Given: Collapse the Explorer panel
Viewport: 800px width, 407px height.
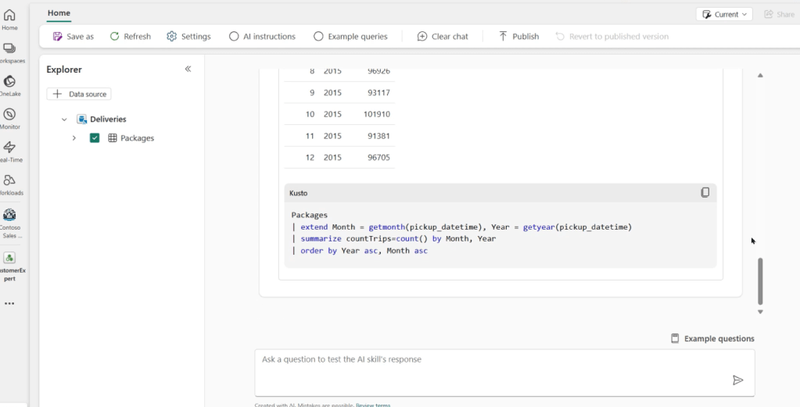Looking at the screenshot, I should (188, 70).
